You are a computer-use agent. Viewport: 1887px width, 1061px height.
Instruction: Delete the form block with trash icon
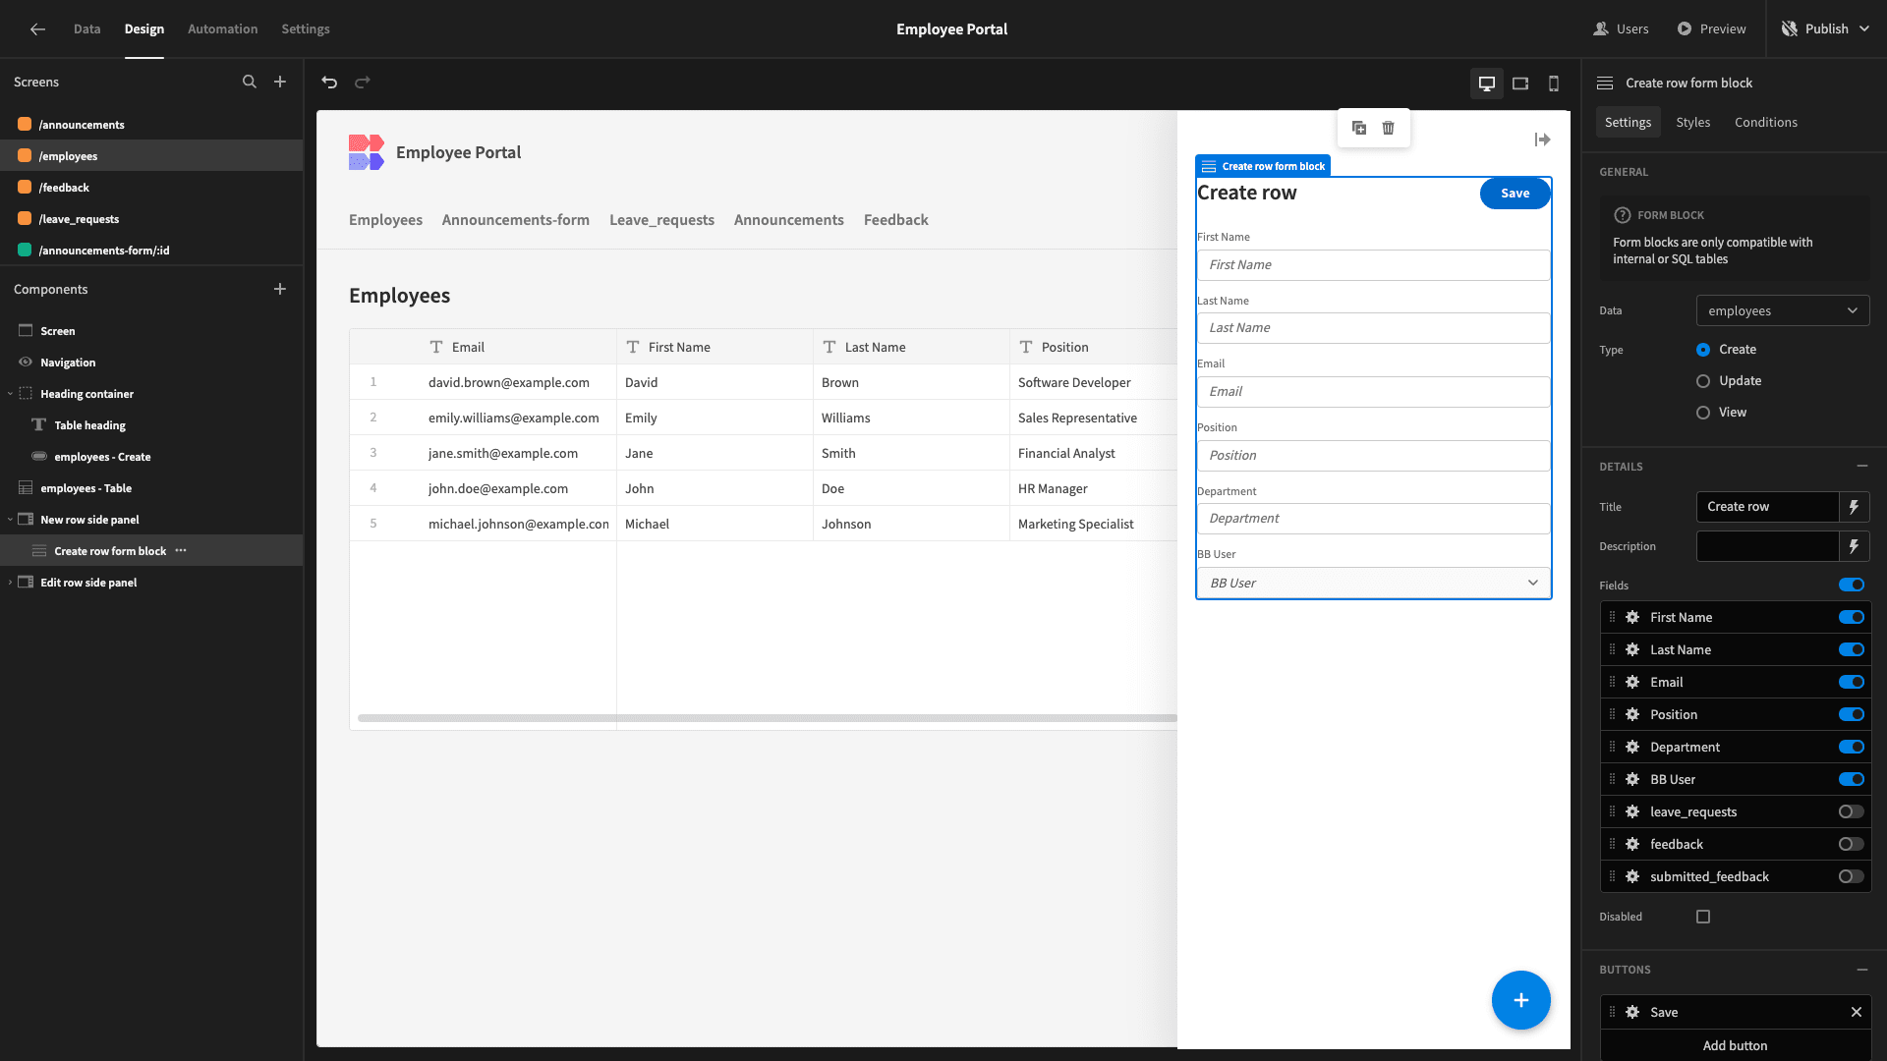[1389, 128]
